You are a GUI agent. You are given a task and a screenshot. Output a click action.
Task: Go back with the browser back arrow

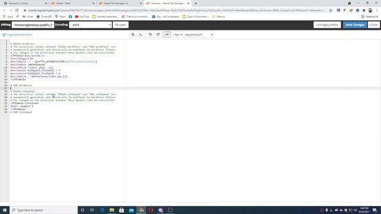4,11
